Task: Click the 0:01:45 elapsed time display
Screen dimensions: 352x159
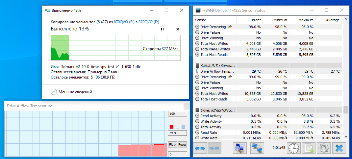Action: [x=279, y=148]
